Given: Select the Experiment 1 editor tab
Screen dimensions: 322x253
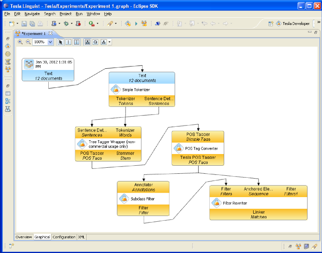Looking at the screenshot, I should tap(34, 33).
